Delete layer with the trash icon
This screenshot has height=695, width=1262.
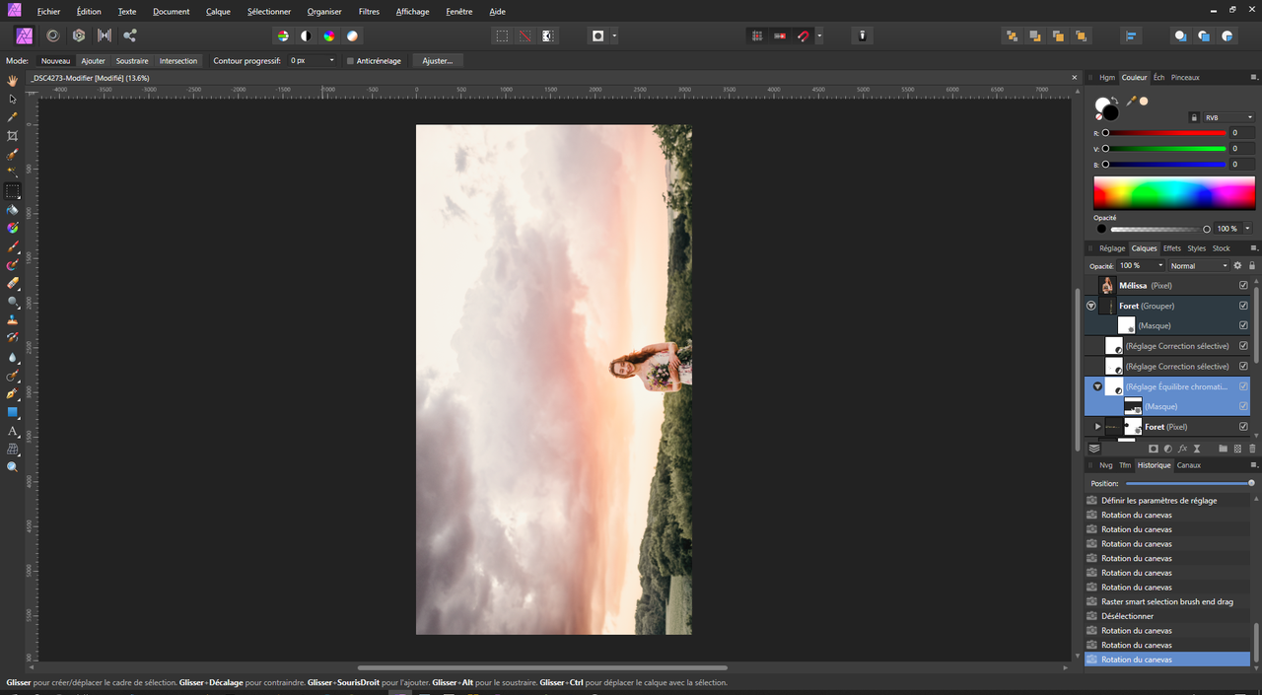click(x=1252, y=449)
